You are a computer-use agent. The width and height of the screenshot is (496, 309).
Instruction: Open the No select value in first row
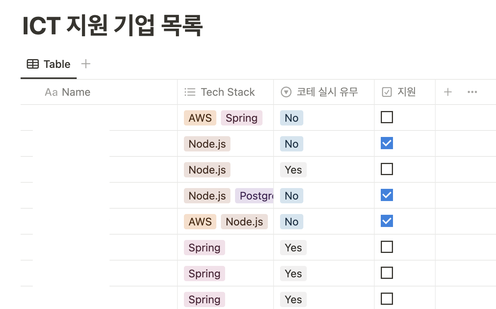tap(291, 118)
